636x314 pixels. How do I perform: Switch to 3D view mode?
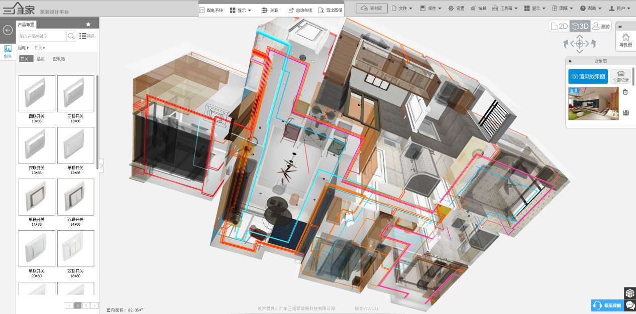pos(580,26)
